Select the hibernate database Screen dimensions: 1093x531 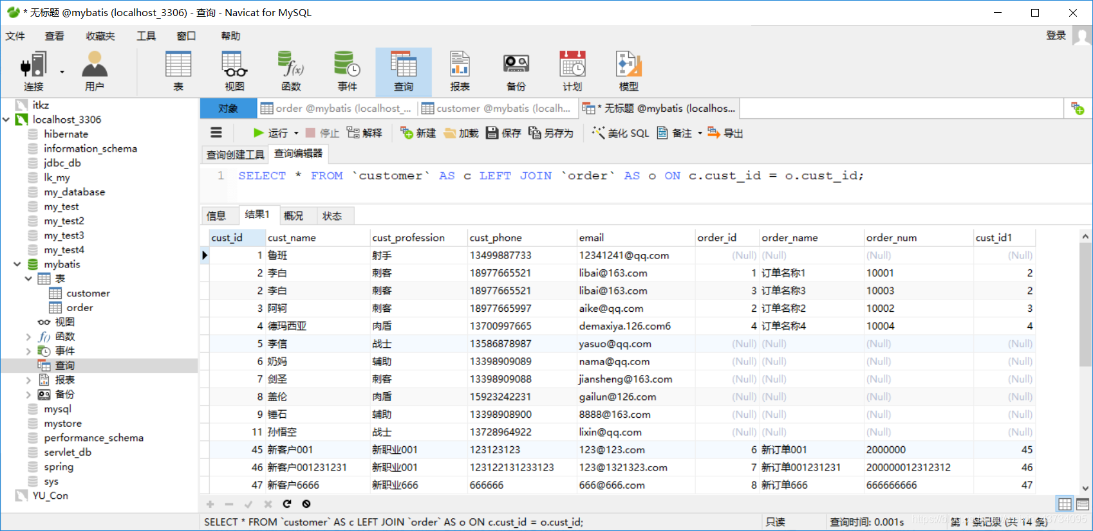66,134
